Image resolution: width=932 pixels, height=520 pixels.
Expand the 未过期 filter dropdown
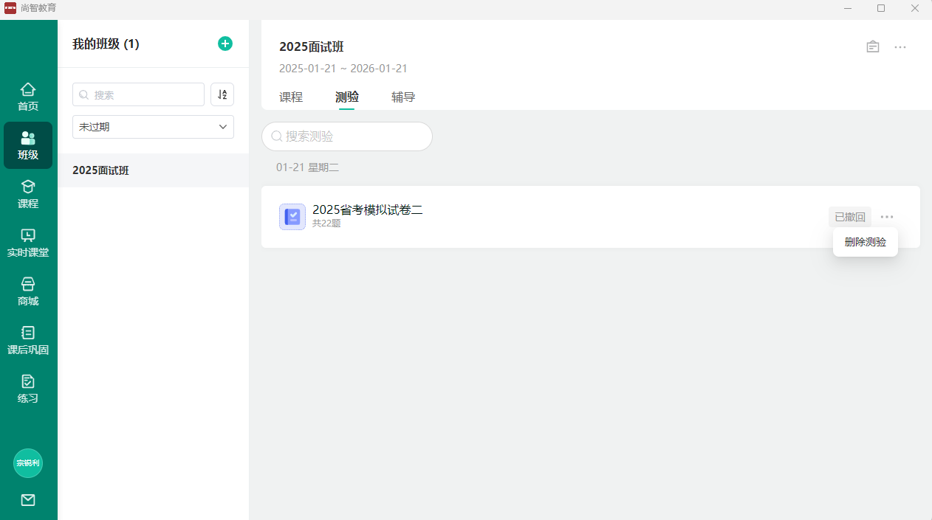point(153,127)
